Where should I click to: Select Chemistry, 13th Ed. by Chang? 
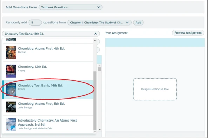pyautogui.click(x=48, y=71)
